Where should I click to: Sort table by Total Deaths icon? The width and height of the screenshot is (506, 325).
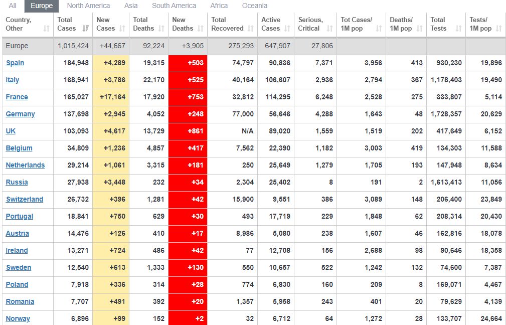(161, 29)
